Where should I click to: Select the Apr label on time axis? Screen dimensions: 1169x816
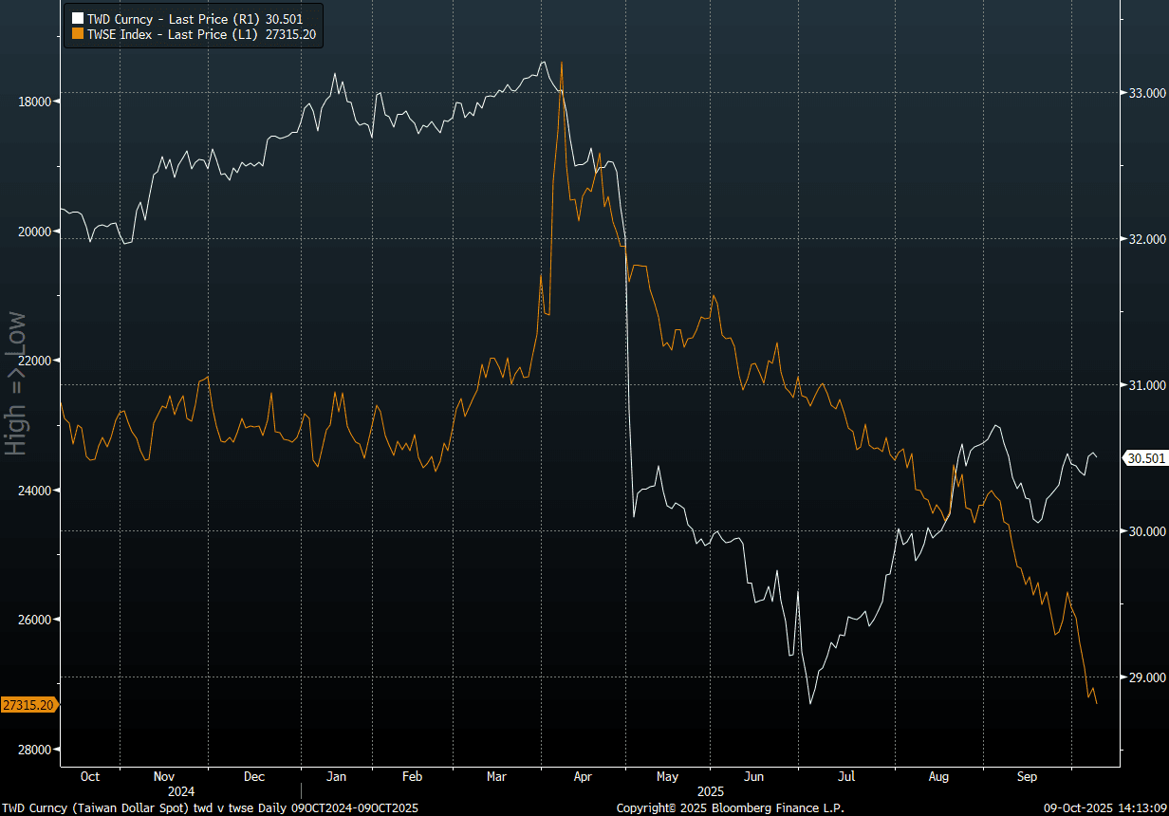(583, 776)
